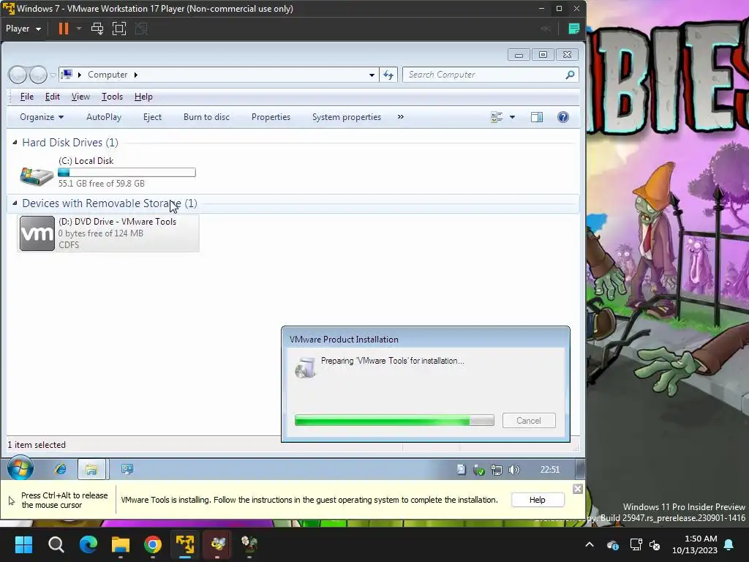
Task: Refresh the Computer folder view
Action: click(388, 75)
